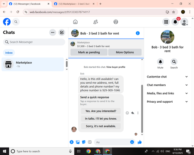Viewport: 194px width, 155px height.
Task: Open a new browser tab
Action: pos(100,4)
